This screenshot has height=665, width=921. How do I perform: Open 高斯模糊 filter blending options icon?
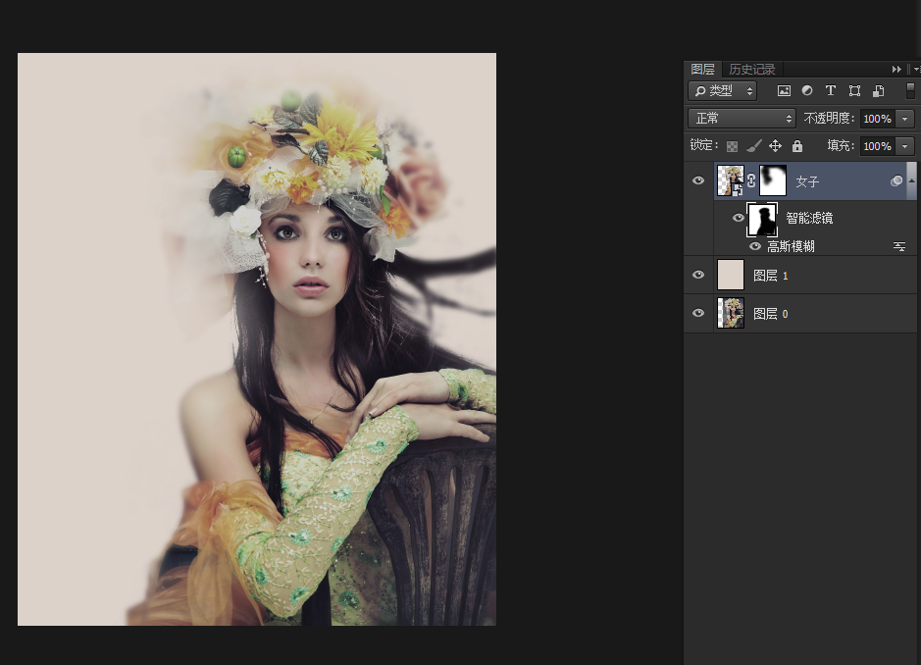[898, 246]
